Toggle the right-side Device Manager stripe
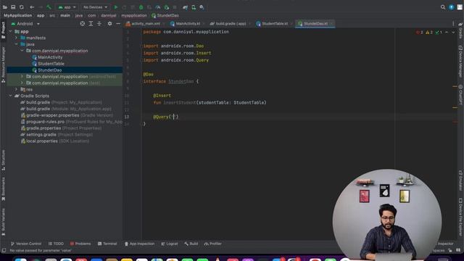The width and height of the screenshot is (464, 261). (x=460, y=62)
